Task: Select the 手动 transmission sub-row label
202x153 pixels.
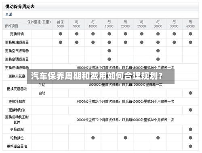Action: click(x=42, y=85)
